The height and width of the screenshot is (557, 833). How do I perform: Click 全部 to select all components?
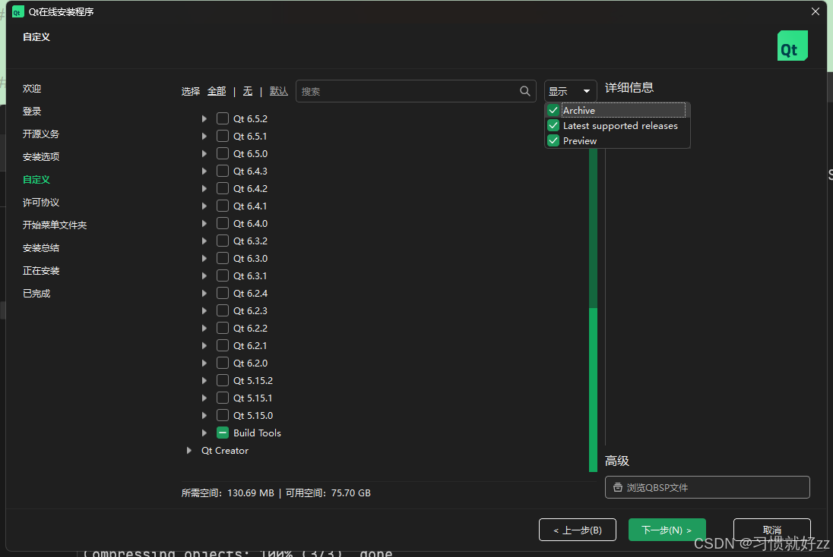216,91
